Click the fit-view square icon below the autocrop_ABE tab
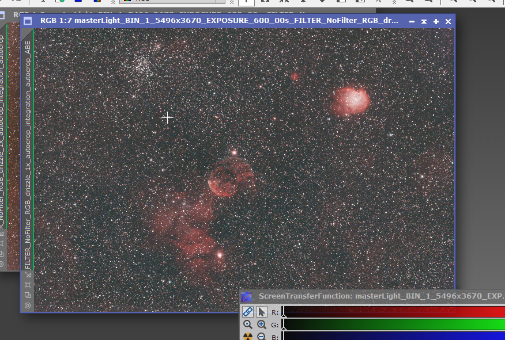505x340 pixels. click(x=28, y=285)
